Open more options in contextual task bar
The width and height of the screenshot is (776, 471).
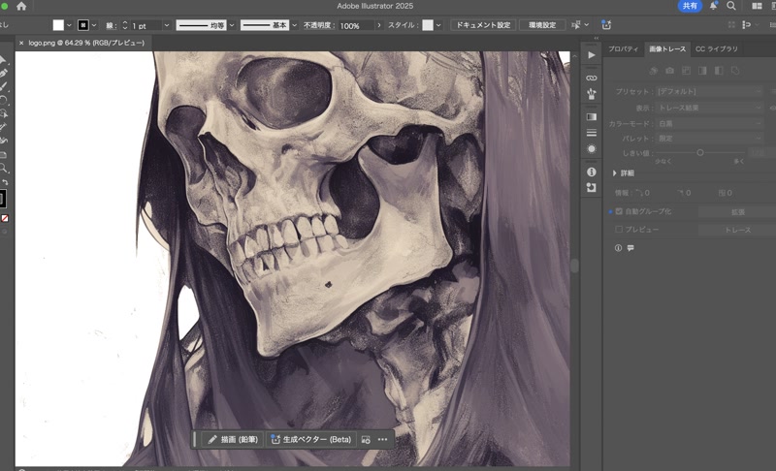click(x=382, y=439)
